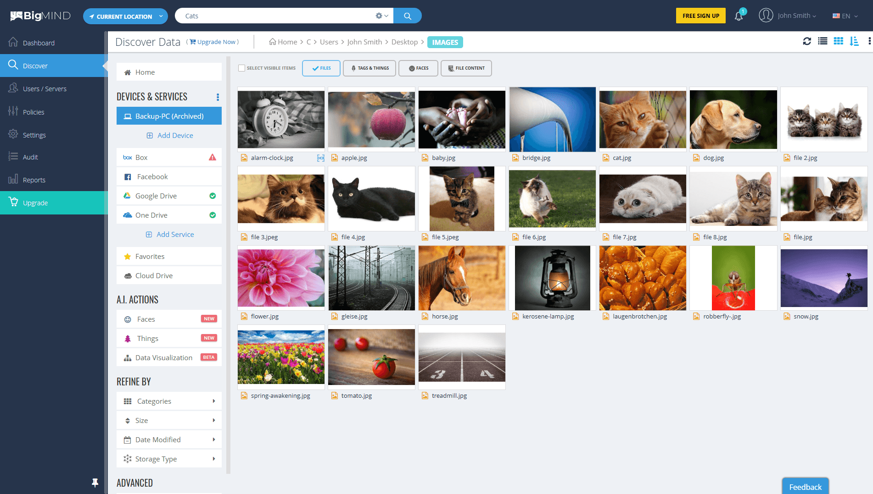
Task: Open the Current Location dropdown
Action: click(125, 16)
